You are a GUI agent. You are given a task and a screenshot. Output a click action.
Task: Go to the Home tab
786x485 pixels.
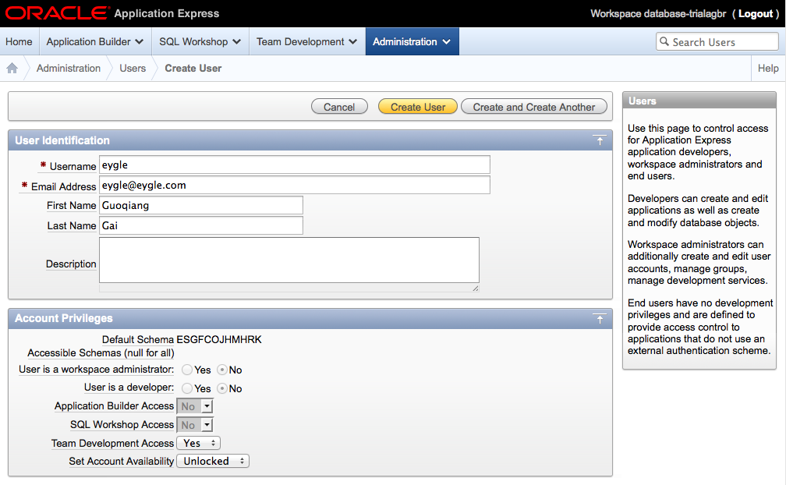tap(19, 42)
